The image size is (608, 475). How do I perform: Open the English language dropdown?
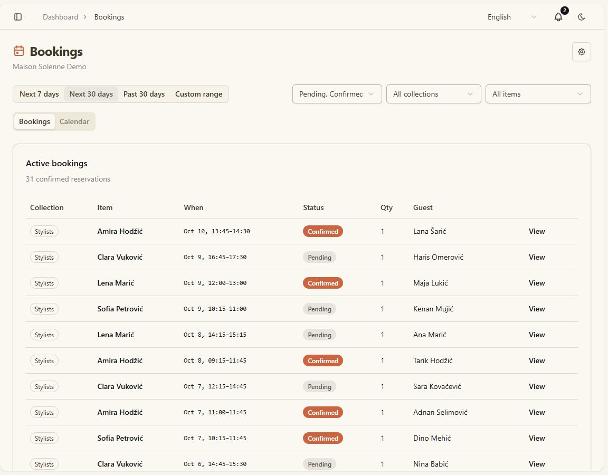point(512,17)
